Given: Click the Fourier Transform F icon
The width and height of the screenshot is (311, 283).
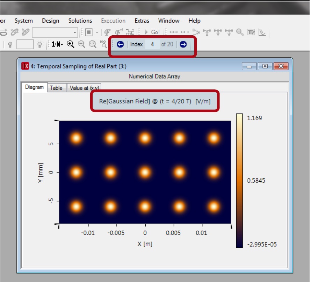Looking at the screenshot, I should click(x=107, y=32).
